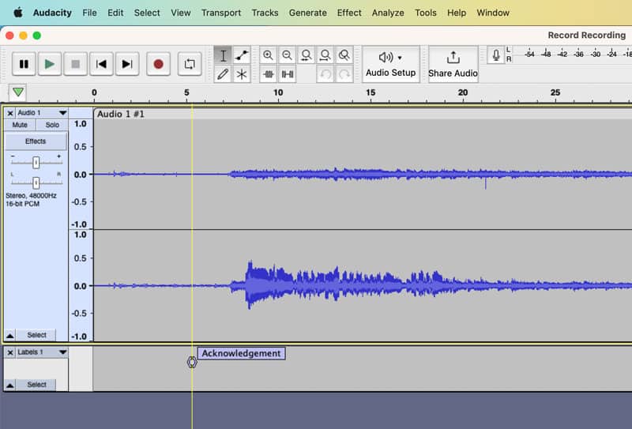Open the Generate menu
The image size is (632, 429).
pos(307,13)
